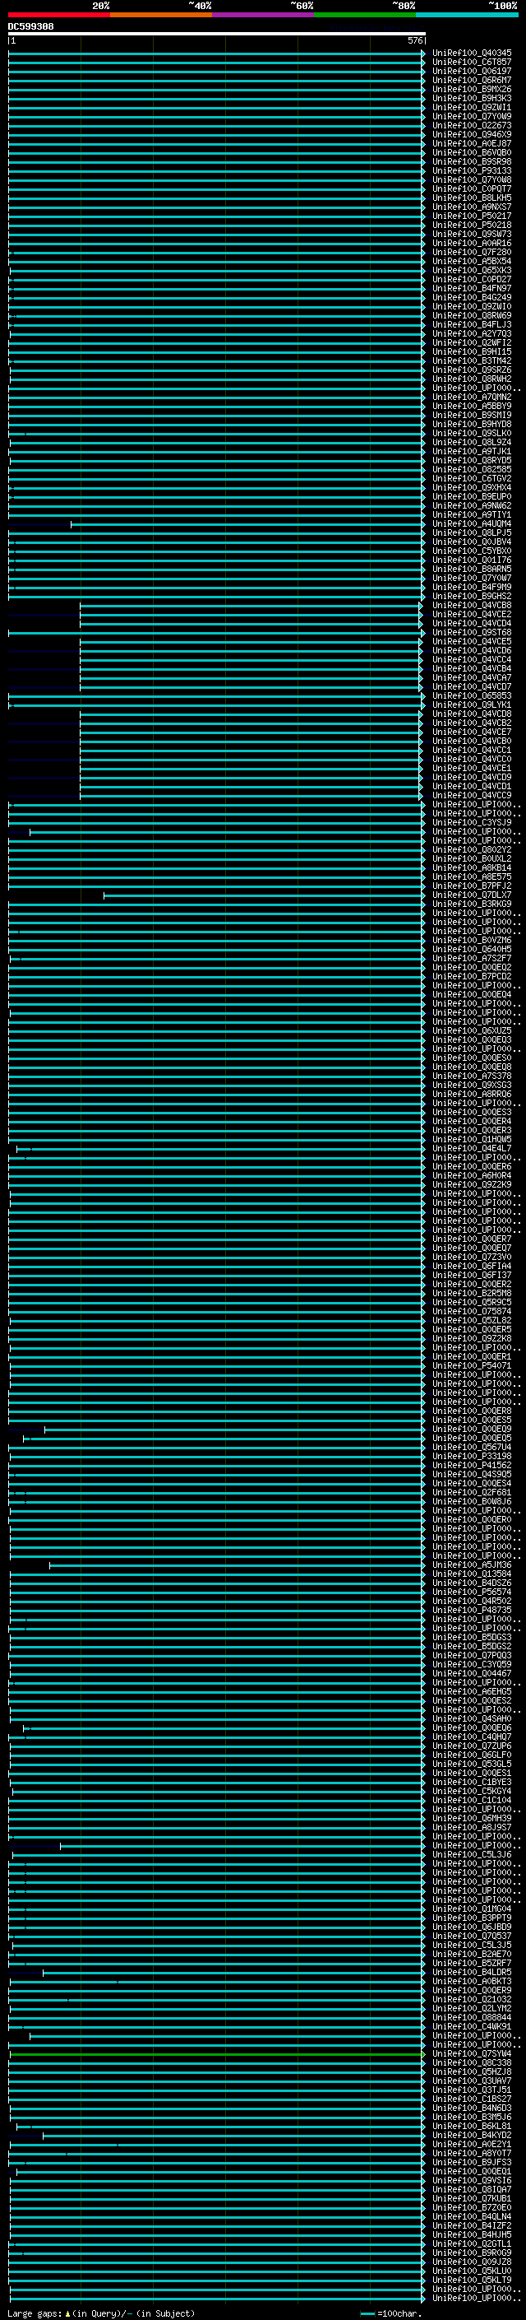The image size is (526, 2320).
Task: Select hit label UniRef100_Q7Y0W9
Action: pos(472,116)
